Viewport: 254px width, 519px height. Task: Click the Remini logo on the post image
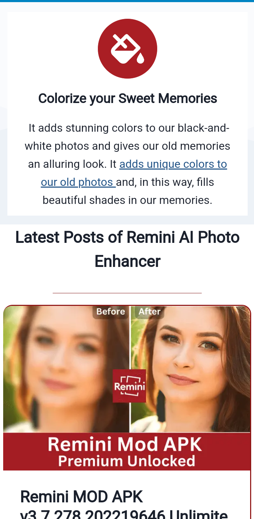(129, 386)
